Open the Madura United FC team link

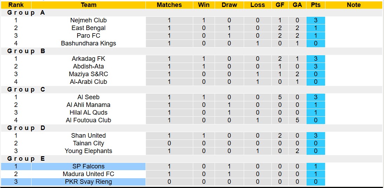[x=88, y=174]
